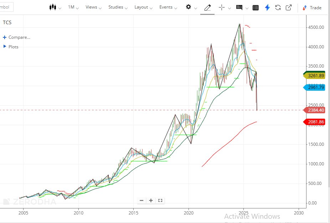
Task: Expand the Plots section
Action: tap(11, 47)
